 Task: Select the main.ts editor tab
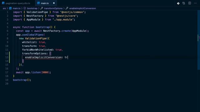click(45, 3)
